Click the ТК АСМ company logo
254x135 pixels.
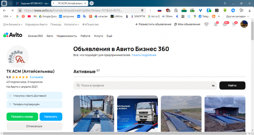coord(18,56)
